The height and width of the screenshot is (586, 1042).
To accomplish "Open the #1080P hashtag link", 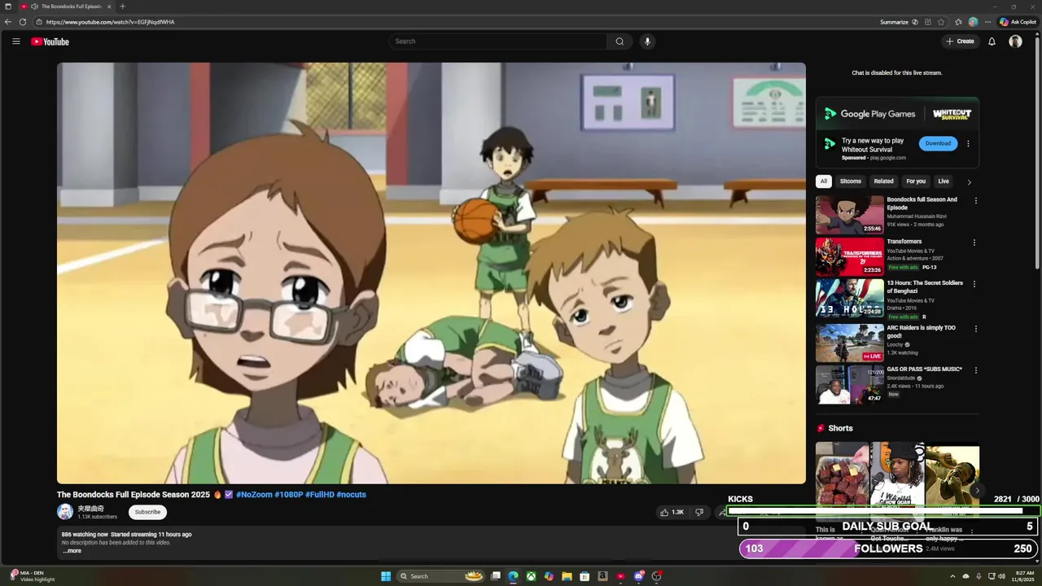I will [289, 495].
